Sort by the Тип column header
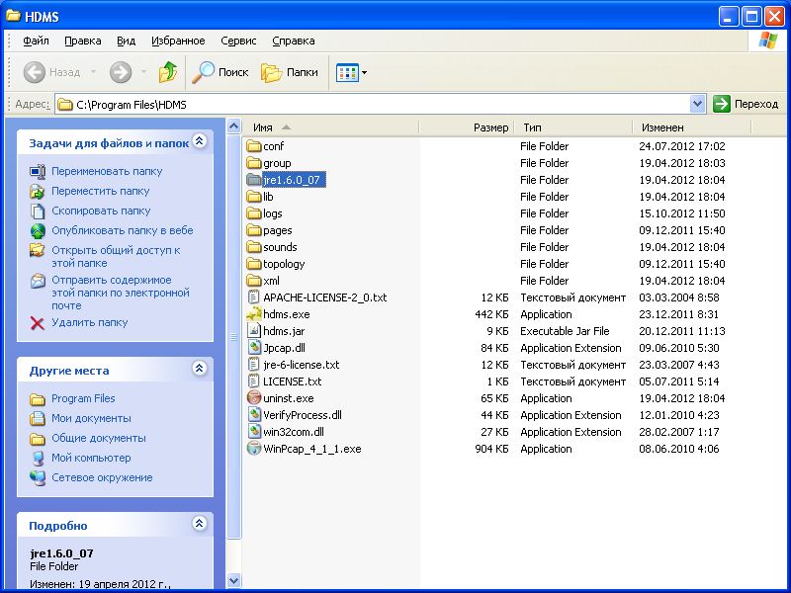 coord(572,127)
